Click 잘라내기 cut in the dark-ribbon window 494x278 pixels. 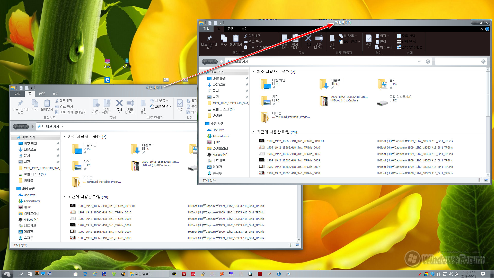point(252,36)
